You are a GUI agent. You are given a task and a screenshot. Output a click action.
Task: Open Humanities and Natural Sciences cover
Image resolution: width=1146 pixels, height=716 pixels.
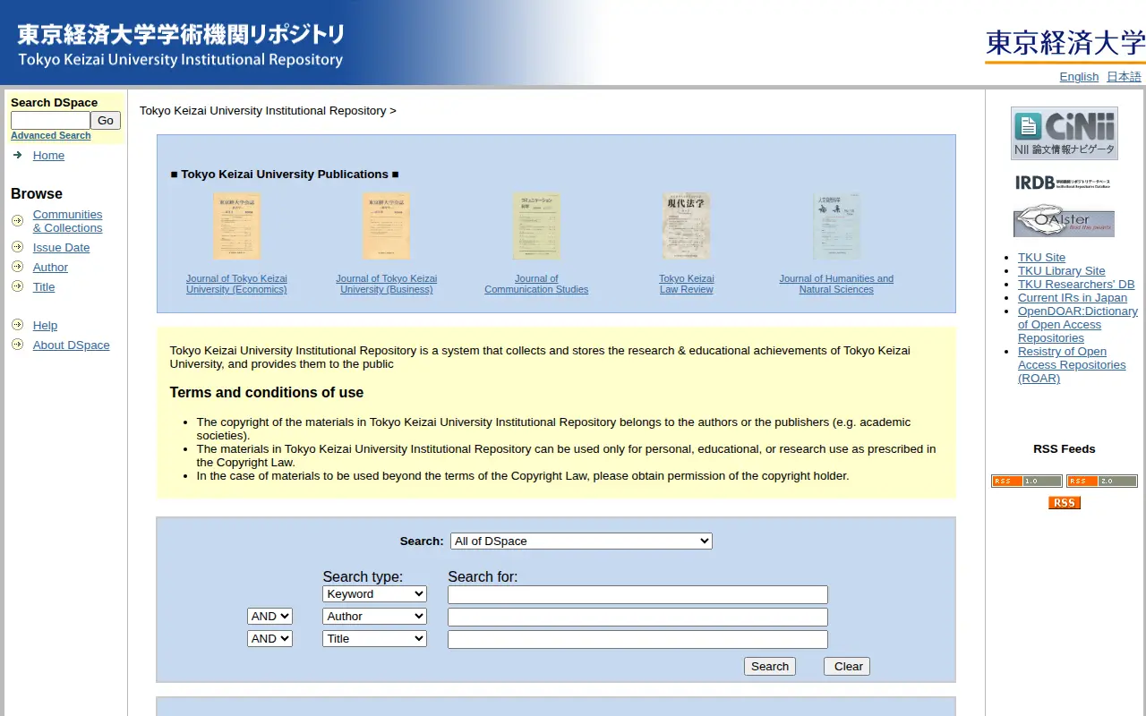(836, 226)
